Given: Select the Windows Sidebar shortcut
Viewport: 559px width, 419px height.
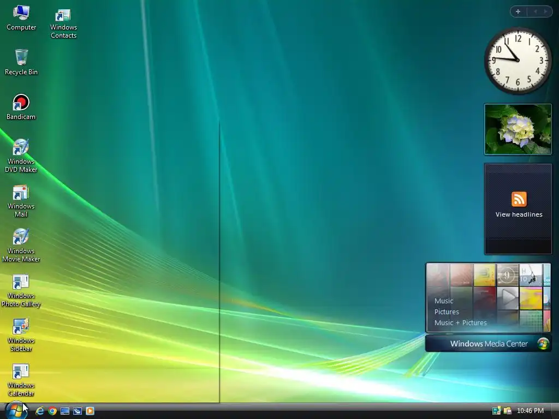Looking at the screenshot, I should 21,336.
